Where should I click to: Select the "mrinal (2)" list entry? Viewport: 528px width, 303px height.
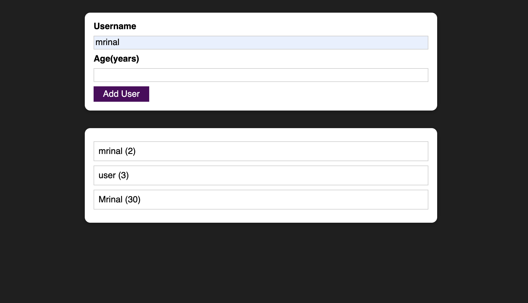tap(261, 151)
